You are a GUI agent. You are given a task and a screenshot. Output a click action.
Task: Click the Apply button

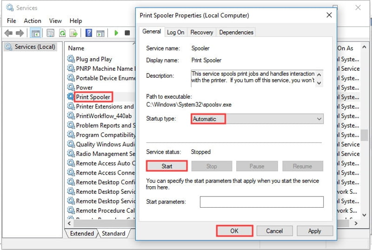coord(314,231)
